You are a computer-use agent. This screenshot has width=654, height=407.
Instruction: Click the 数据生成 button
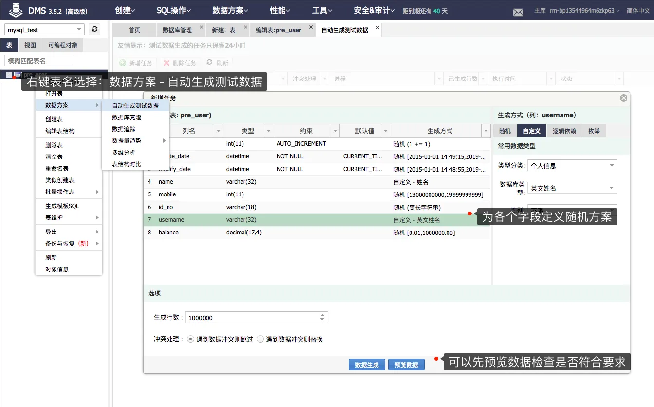pos(367,365)
